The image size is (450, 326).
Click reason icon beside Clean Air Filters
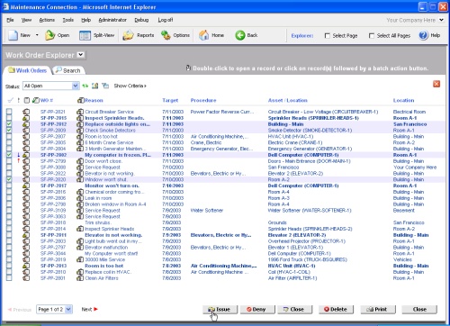tap(80, 278)
